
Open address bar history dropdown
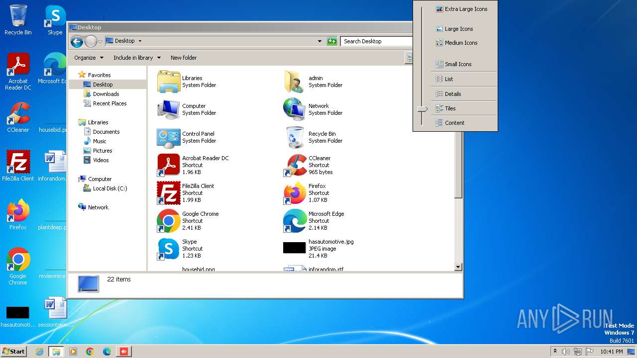pyautogui.click(x=319, y=41)
